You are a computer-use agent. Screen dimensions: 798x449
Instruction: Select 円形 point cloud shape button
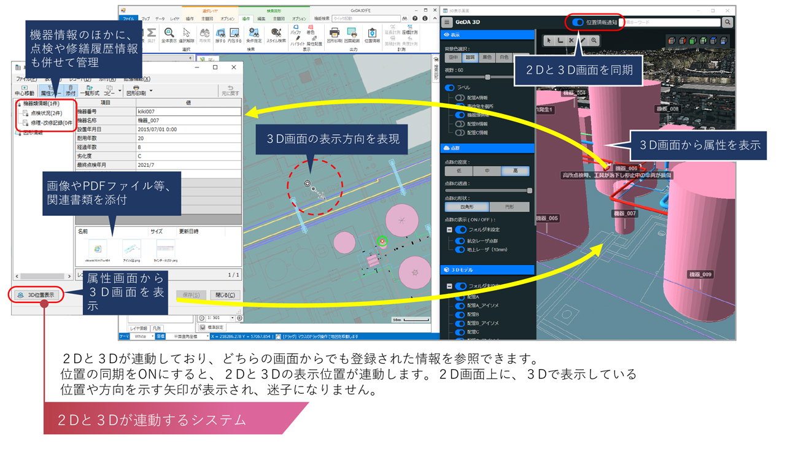[x=509, y=207]
